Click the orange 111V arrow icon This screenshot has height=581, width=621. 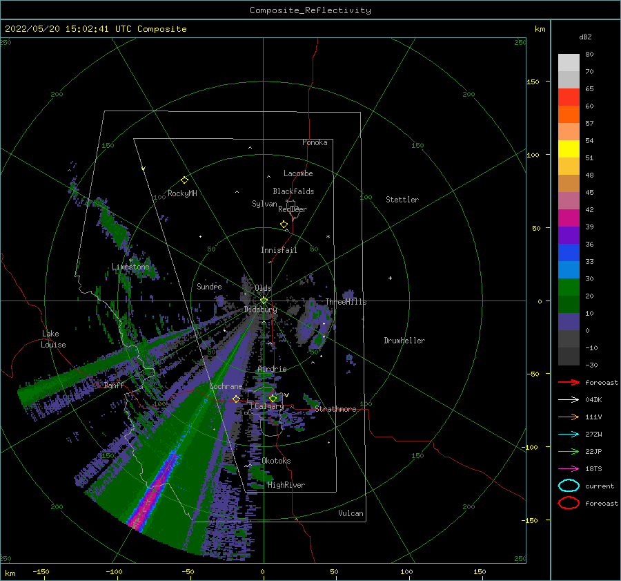coord(569,417)
